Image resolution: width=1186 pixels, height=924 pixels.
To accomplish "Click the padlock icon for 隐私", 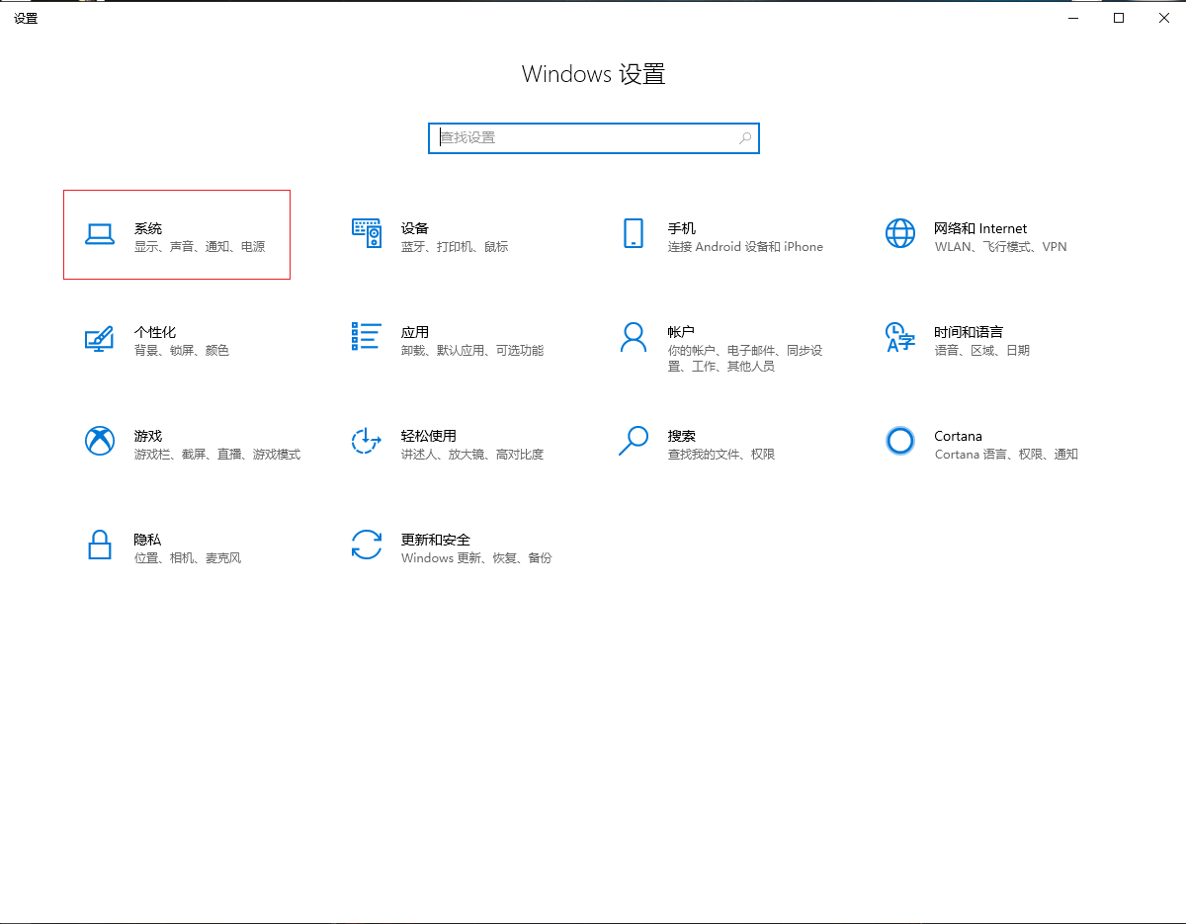I will coord(100,545).
